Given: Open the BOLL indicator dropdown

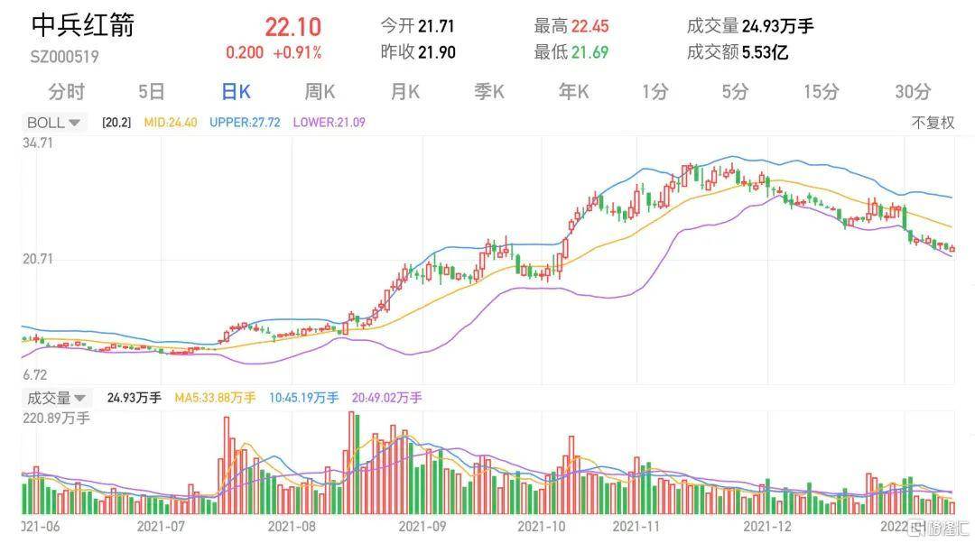Looking at the screenshot, I should (53, 123).
